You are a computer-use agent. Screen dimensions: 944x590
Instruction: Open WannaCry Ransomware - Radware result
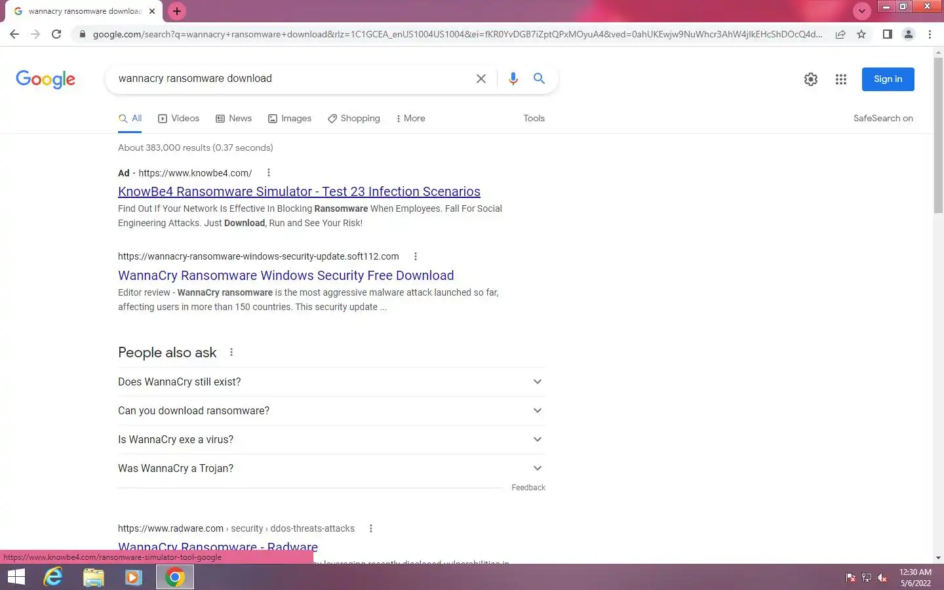[x=218, y=547]
